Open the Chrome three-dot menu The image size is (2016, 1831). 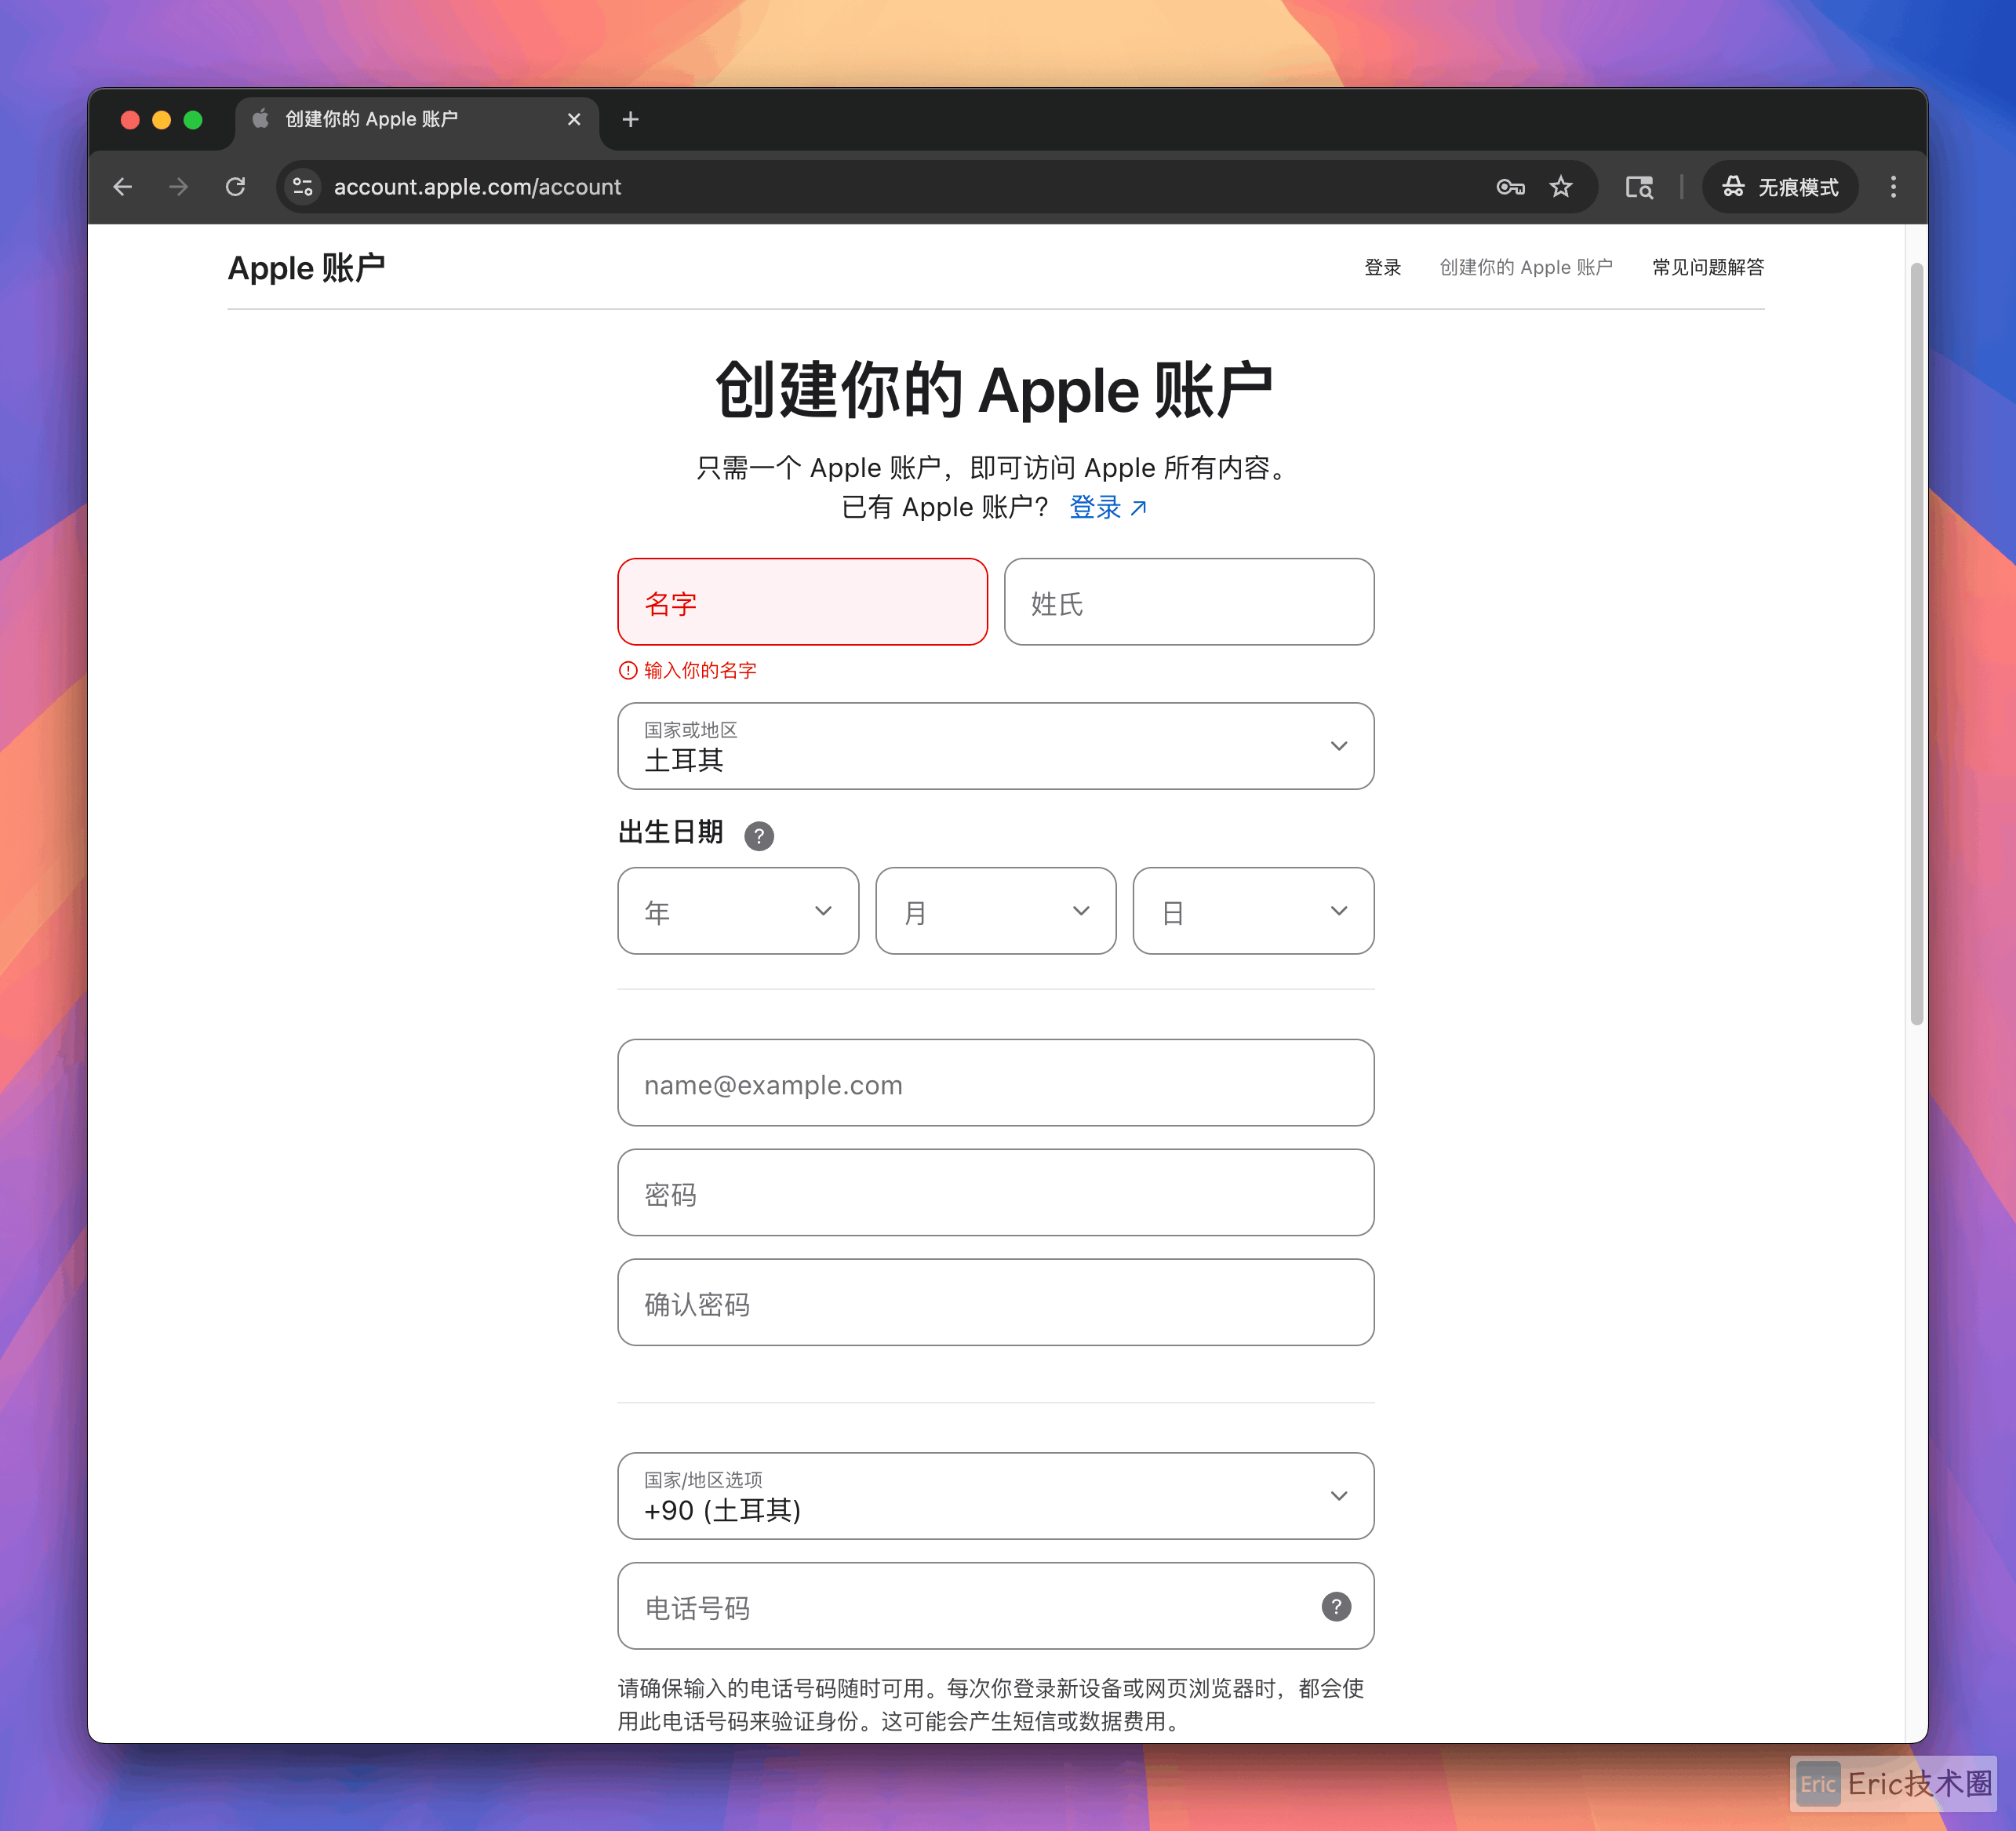coord(1893,187)
